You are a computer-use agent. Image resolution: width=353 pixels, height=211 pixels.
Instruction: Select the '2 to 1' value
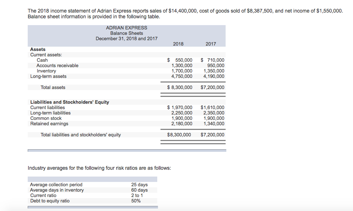coord(137,195)
